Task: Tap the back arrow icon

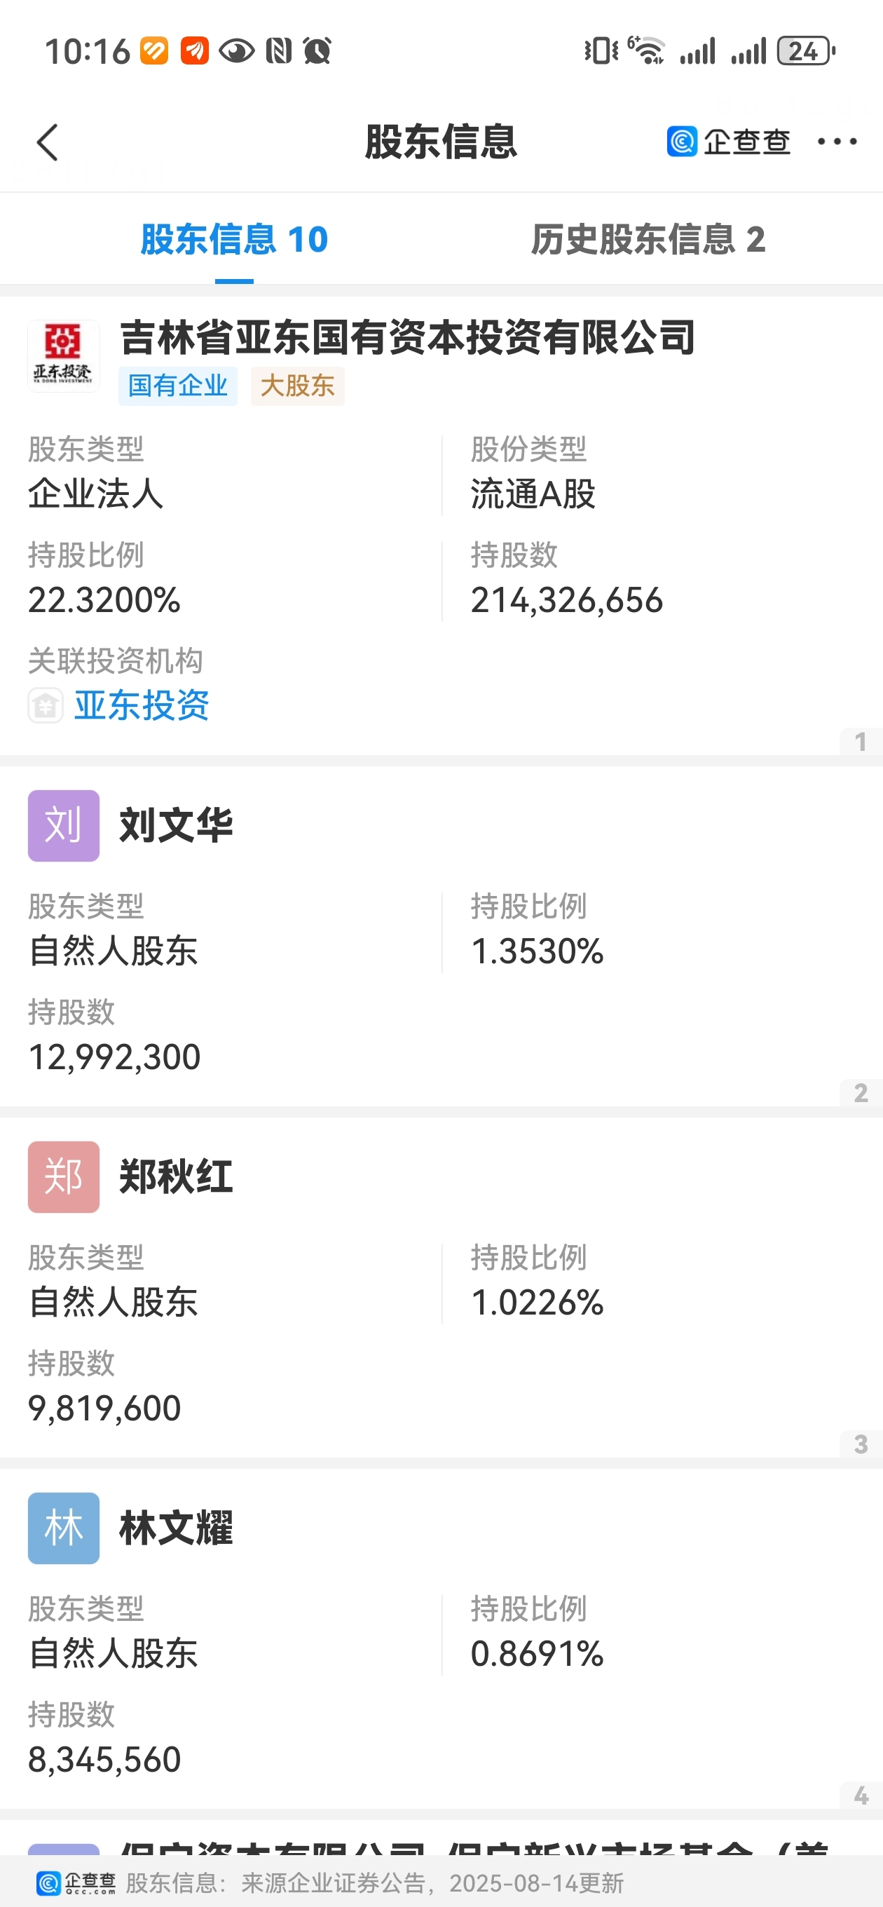Action: [x=48, y=142]
